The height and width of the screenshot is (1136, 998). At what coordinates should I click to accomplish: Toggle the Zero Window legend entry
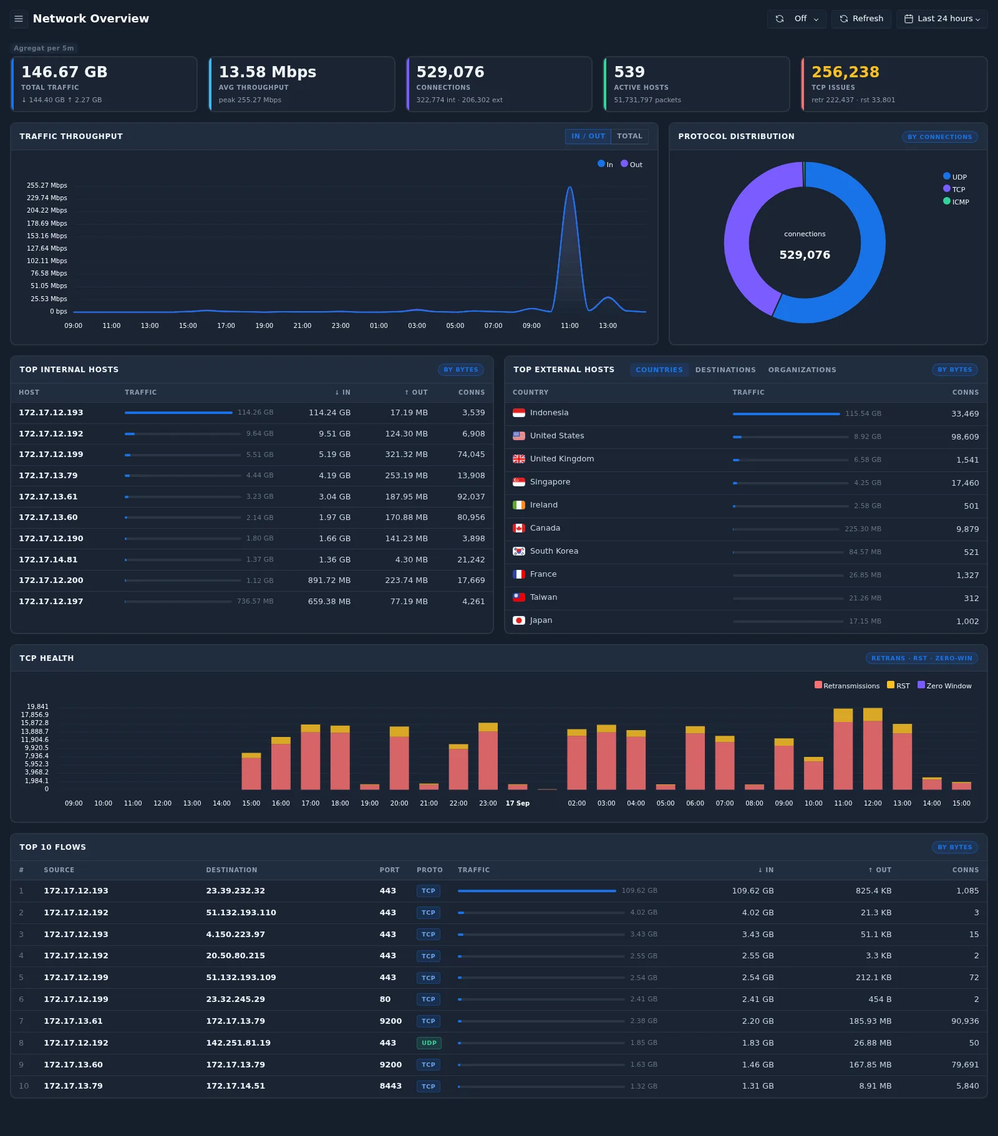click(x=944, y=685)
